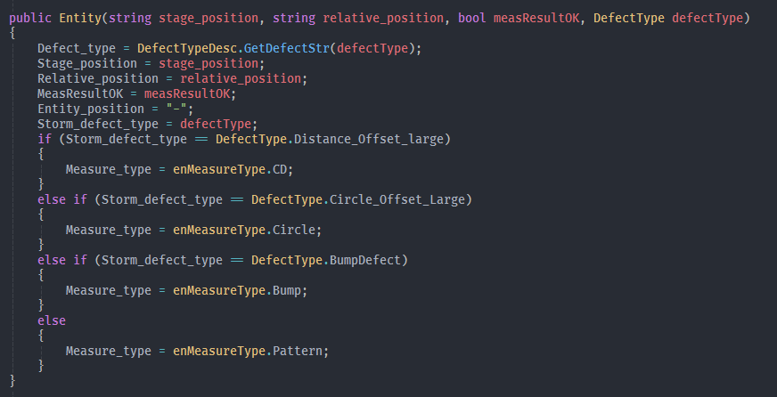Click the MeasResultOK property assignment
The height and width of the screenshot is (397, 777).
click(x=136, y=94)
